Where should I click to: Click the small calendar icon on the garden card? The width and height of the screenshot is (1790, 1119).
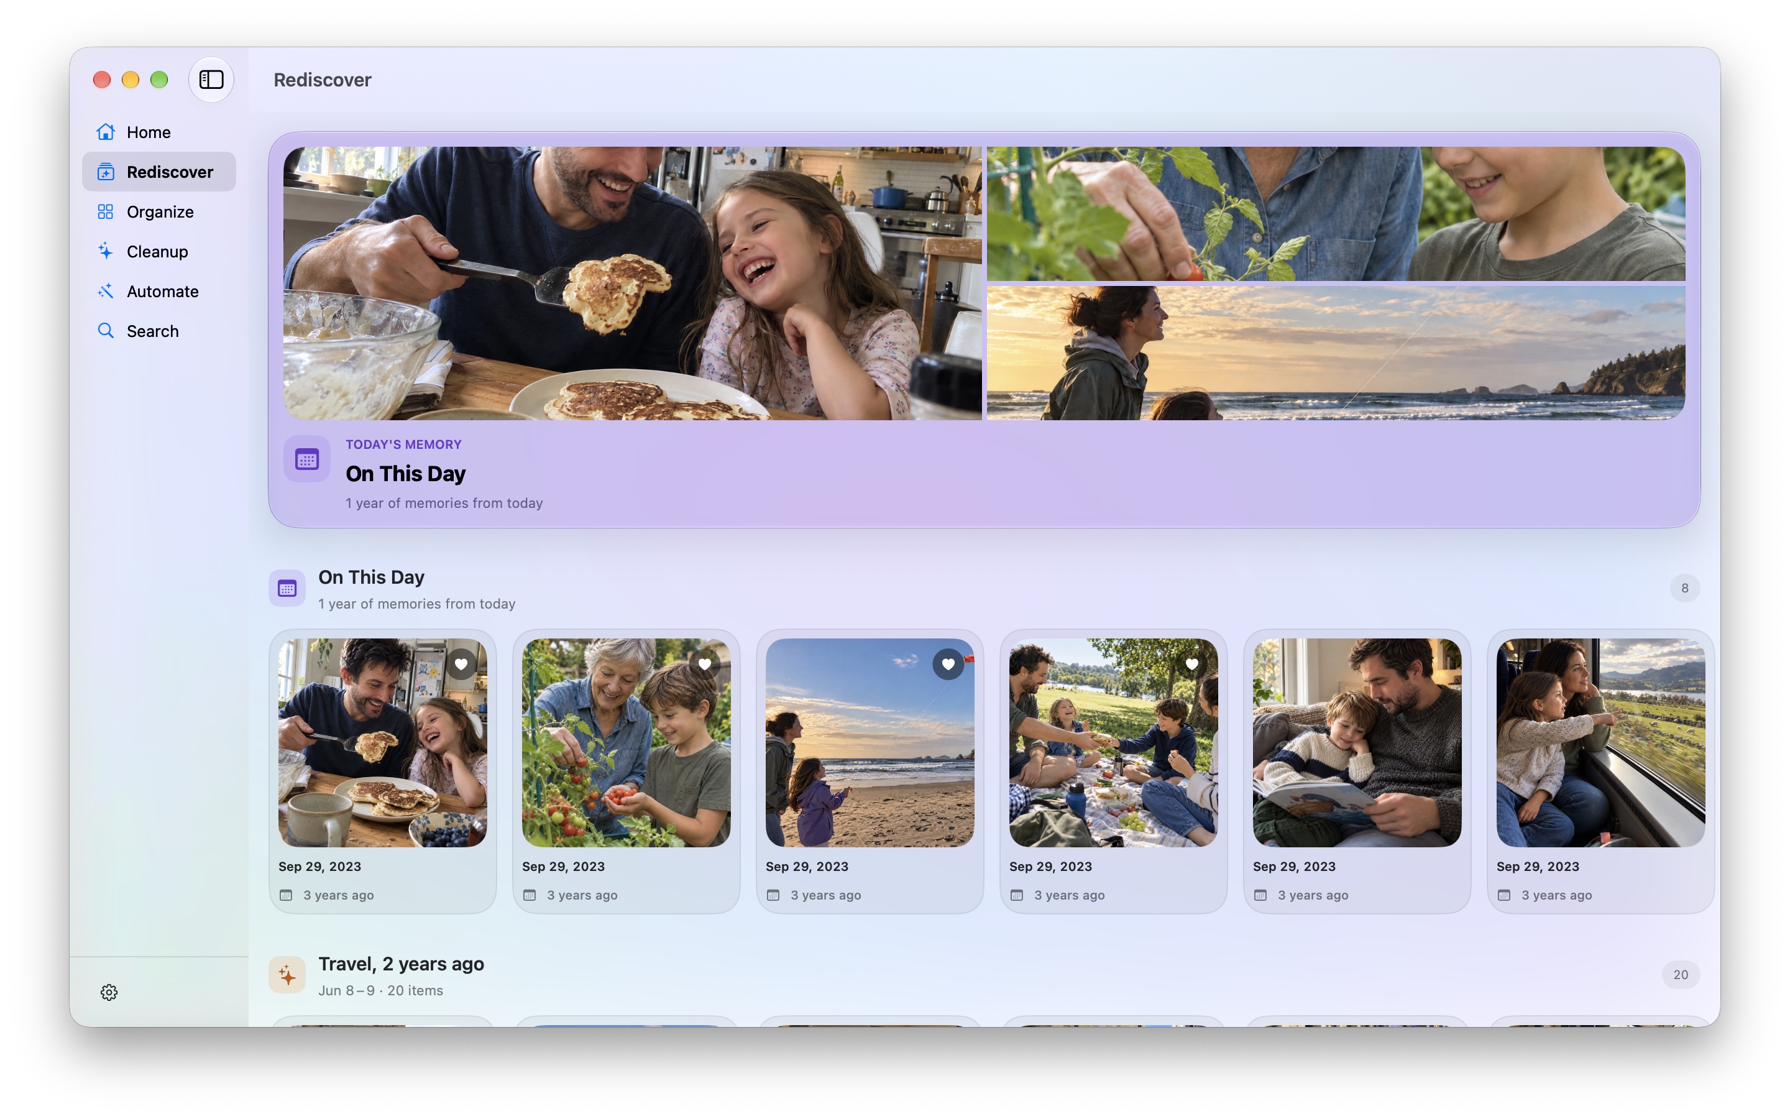click(530, 895)
